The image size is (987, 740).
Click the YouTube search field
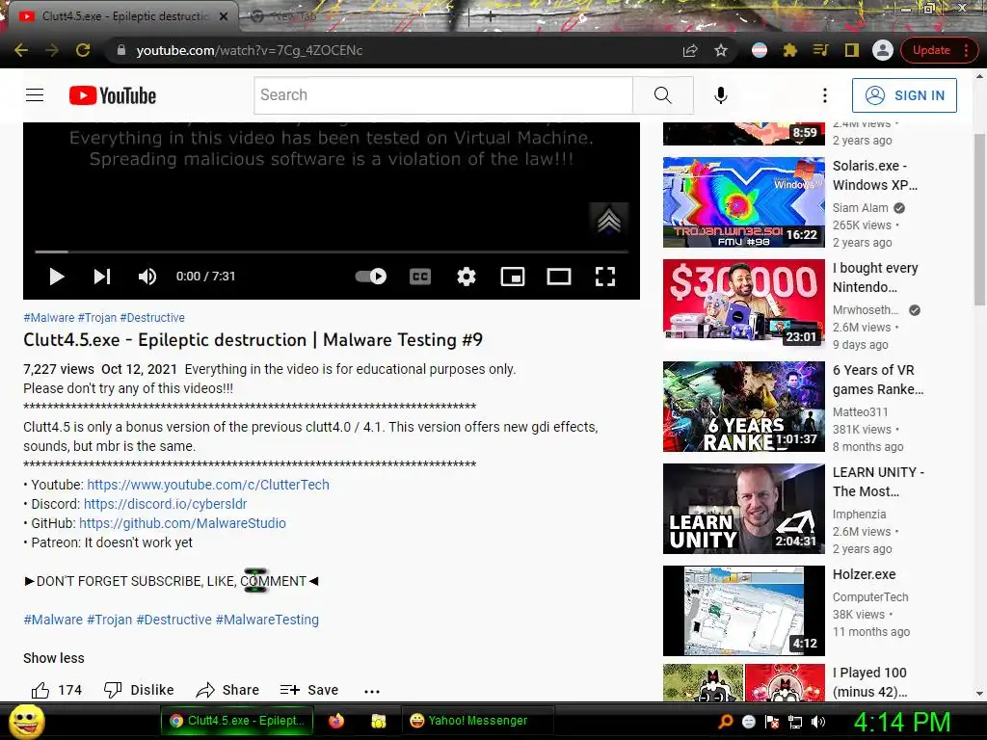[443, 95]
